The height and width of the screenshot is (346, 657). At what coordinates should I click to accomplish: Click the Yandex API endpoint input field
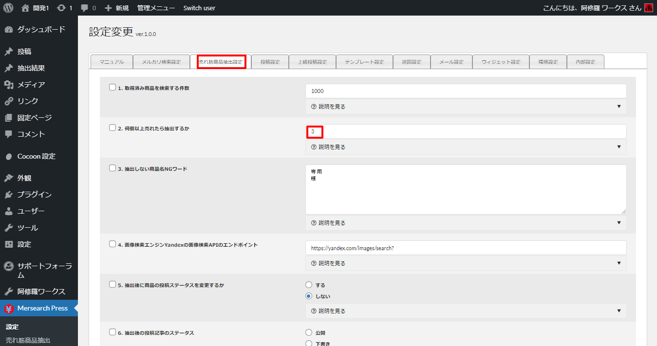click(466, 248)
